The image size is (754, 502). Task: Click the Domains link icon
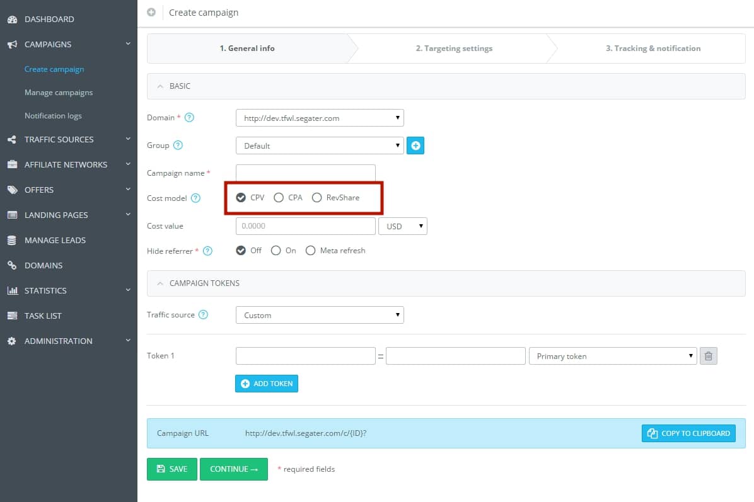coord(12,265)
